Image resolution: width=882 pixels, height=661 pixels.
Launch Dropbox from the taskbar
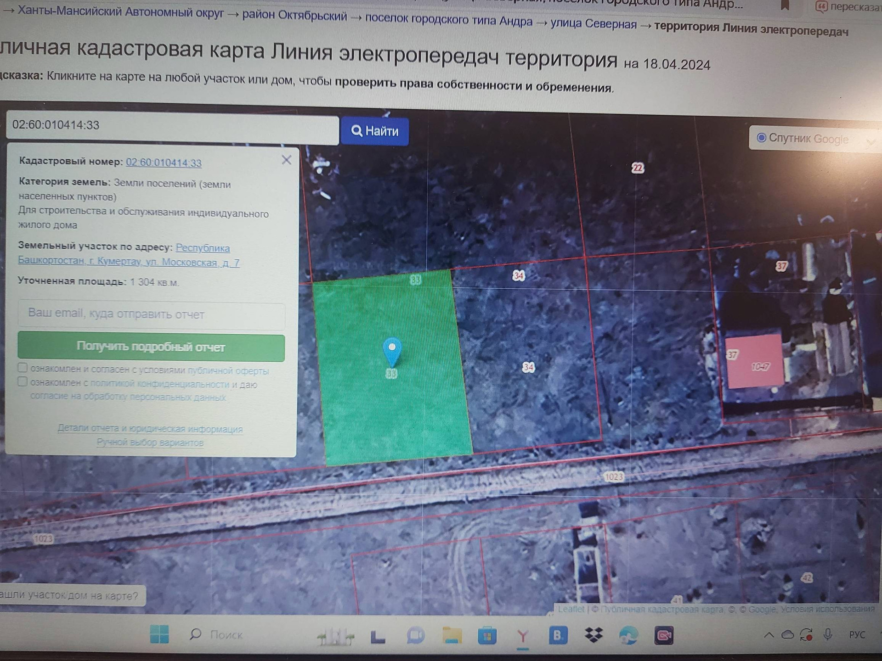594,635
